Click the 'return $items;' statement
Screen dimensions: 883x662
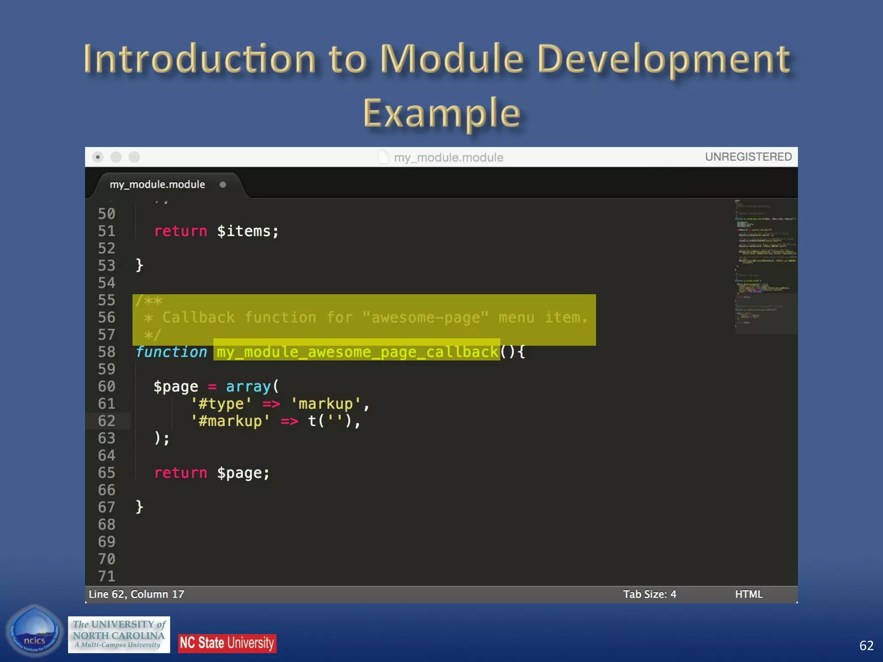(x=216, y=231)
